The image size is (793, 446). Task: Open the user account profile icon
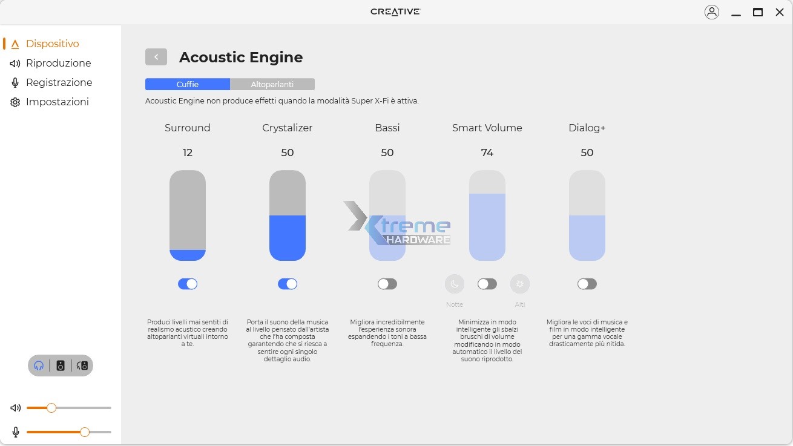click(x=712, y=12)
